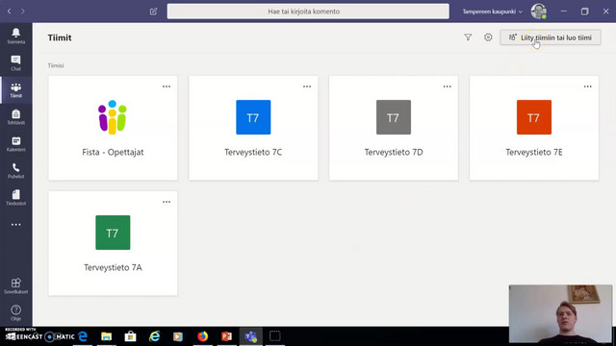Click the screen recorder frame taskbar icon
Image resolution: width=616 pixels, height=346 pixels.
point(275,336)
